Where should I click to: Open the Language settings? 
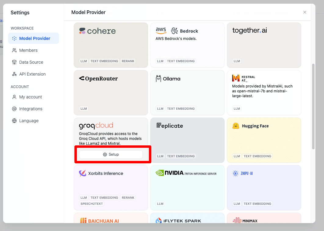[34, 121]
